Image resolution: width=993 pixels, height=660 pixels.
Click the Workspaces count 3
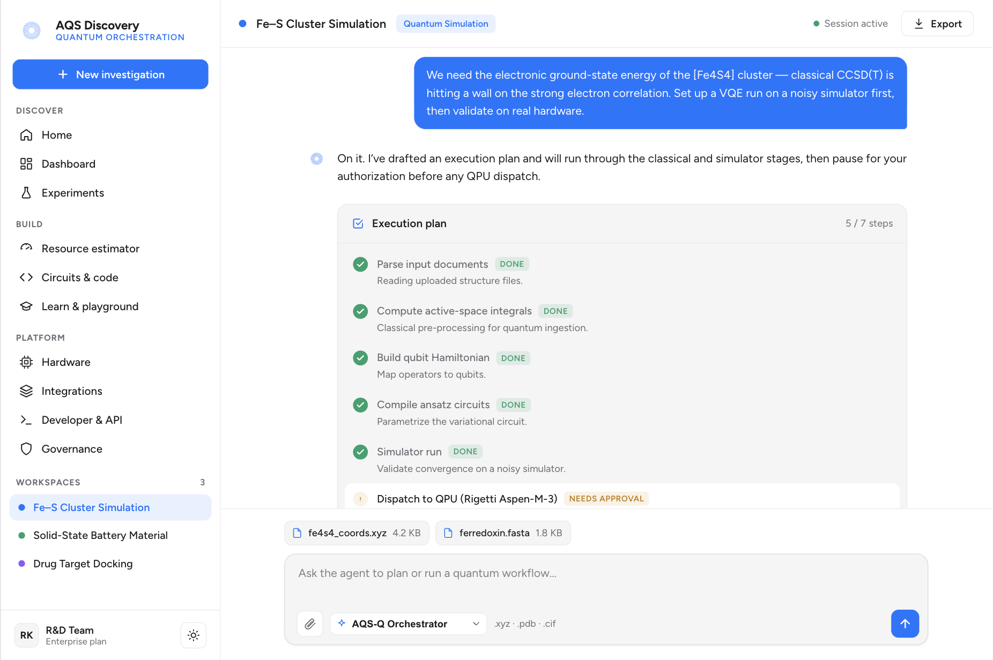click(203, 482)
